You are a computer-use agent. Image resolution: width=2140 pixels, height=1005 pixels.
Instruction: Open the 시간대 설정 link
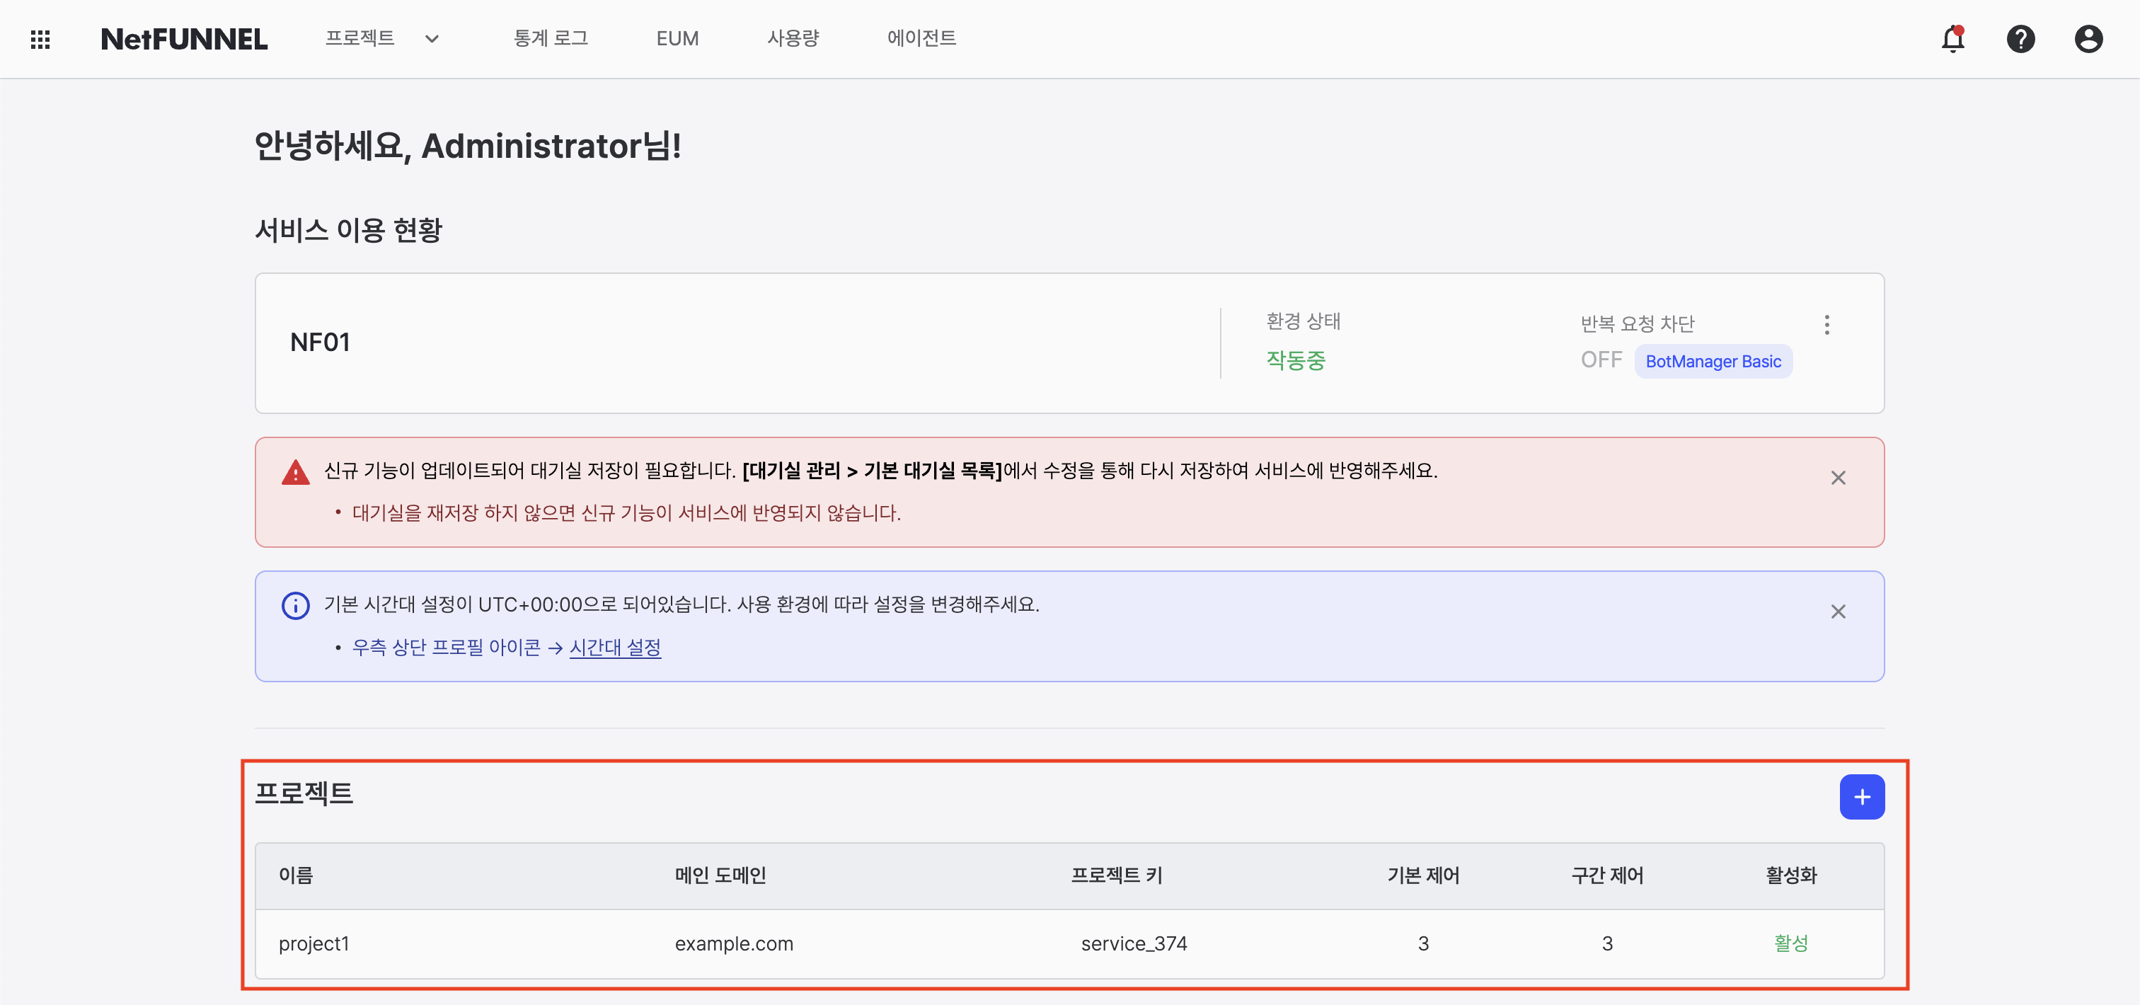tap(616, 648)
